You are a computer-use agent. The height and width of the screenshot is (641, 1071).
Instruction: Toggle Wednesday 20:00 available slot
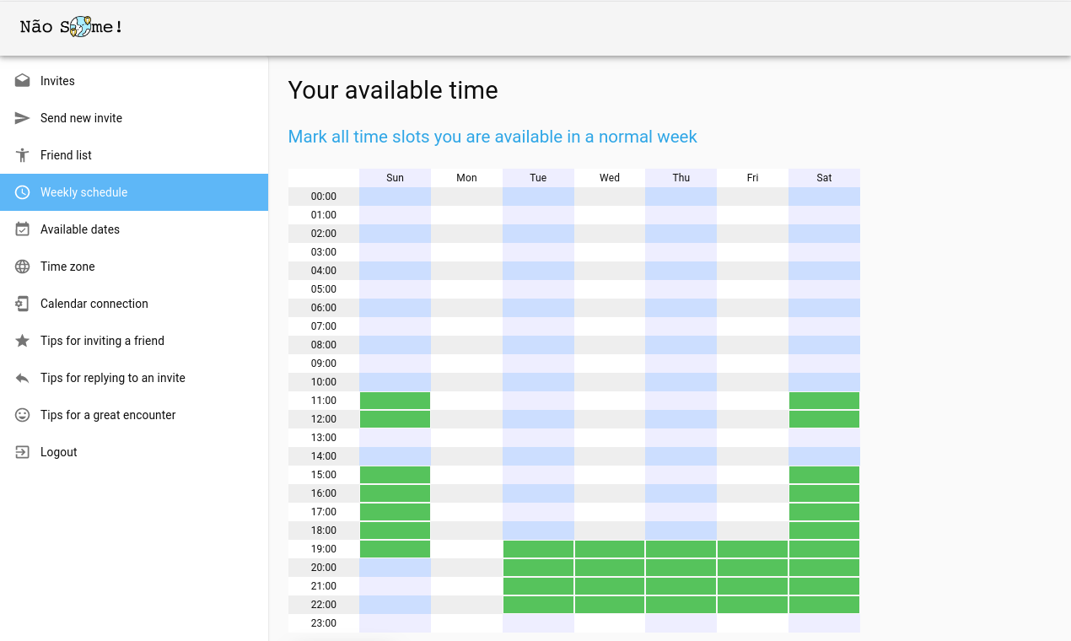point(610,568)
